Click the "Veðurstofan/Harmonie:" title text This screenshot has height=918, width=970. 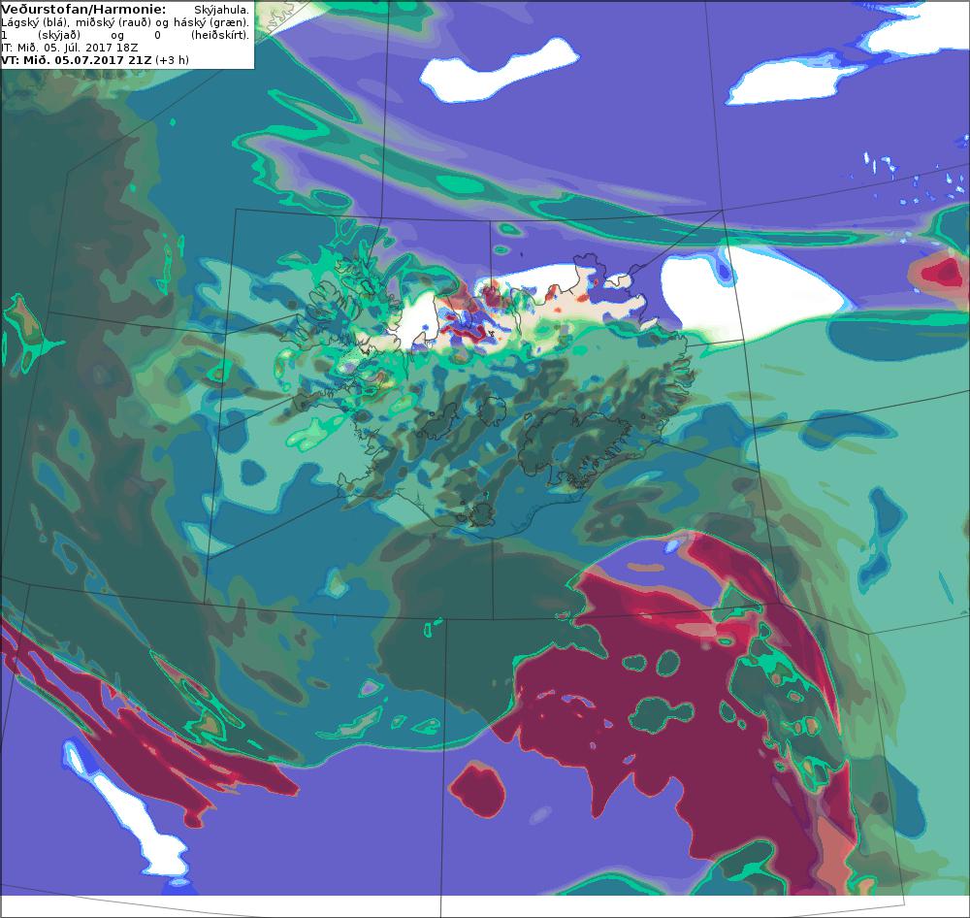tap(83, 10)
